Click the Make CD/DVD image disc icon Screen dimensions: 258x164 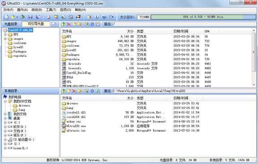click(x=48, y=17)
